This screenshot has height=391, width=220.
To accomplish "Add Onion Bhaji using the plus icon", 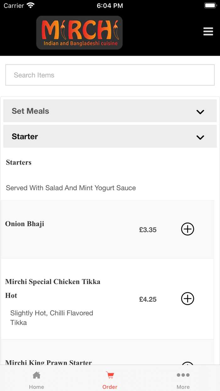I will (x=187, y=229).
